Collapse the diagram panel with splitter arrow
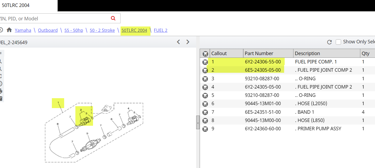Image resolution: width=375 pixels, height=168 pixels. click(x=198, y=123)
